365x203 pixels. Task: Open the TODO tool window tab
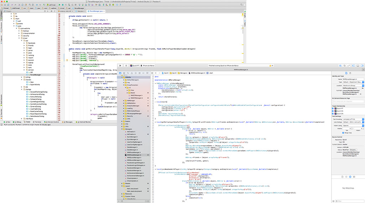click(26, 122)
